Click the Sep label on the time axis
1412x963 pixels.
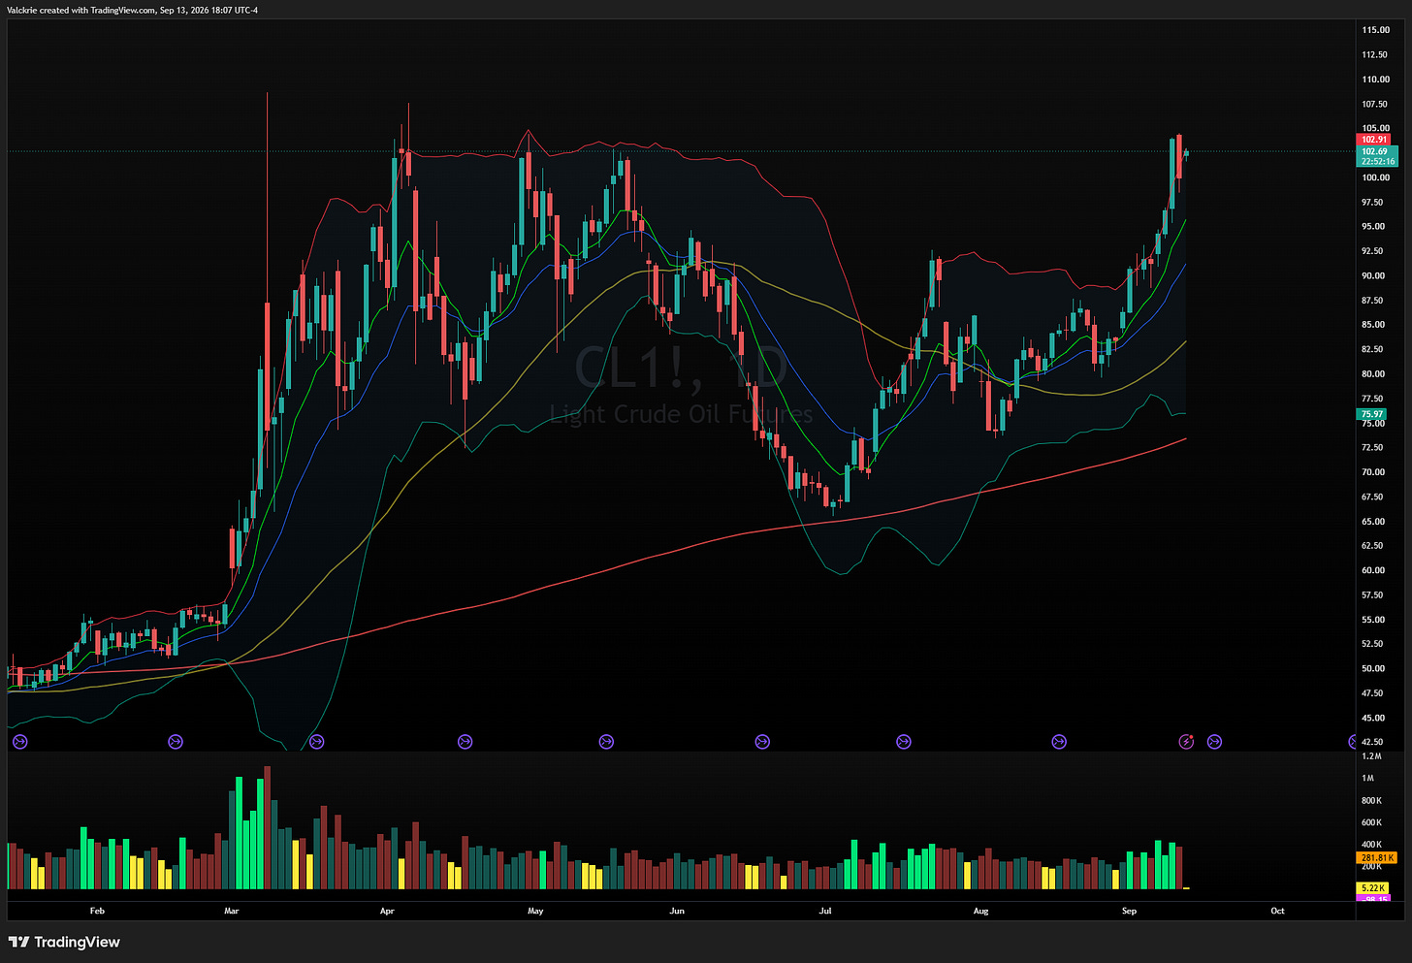tap(1129, 911)
